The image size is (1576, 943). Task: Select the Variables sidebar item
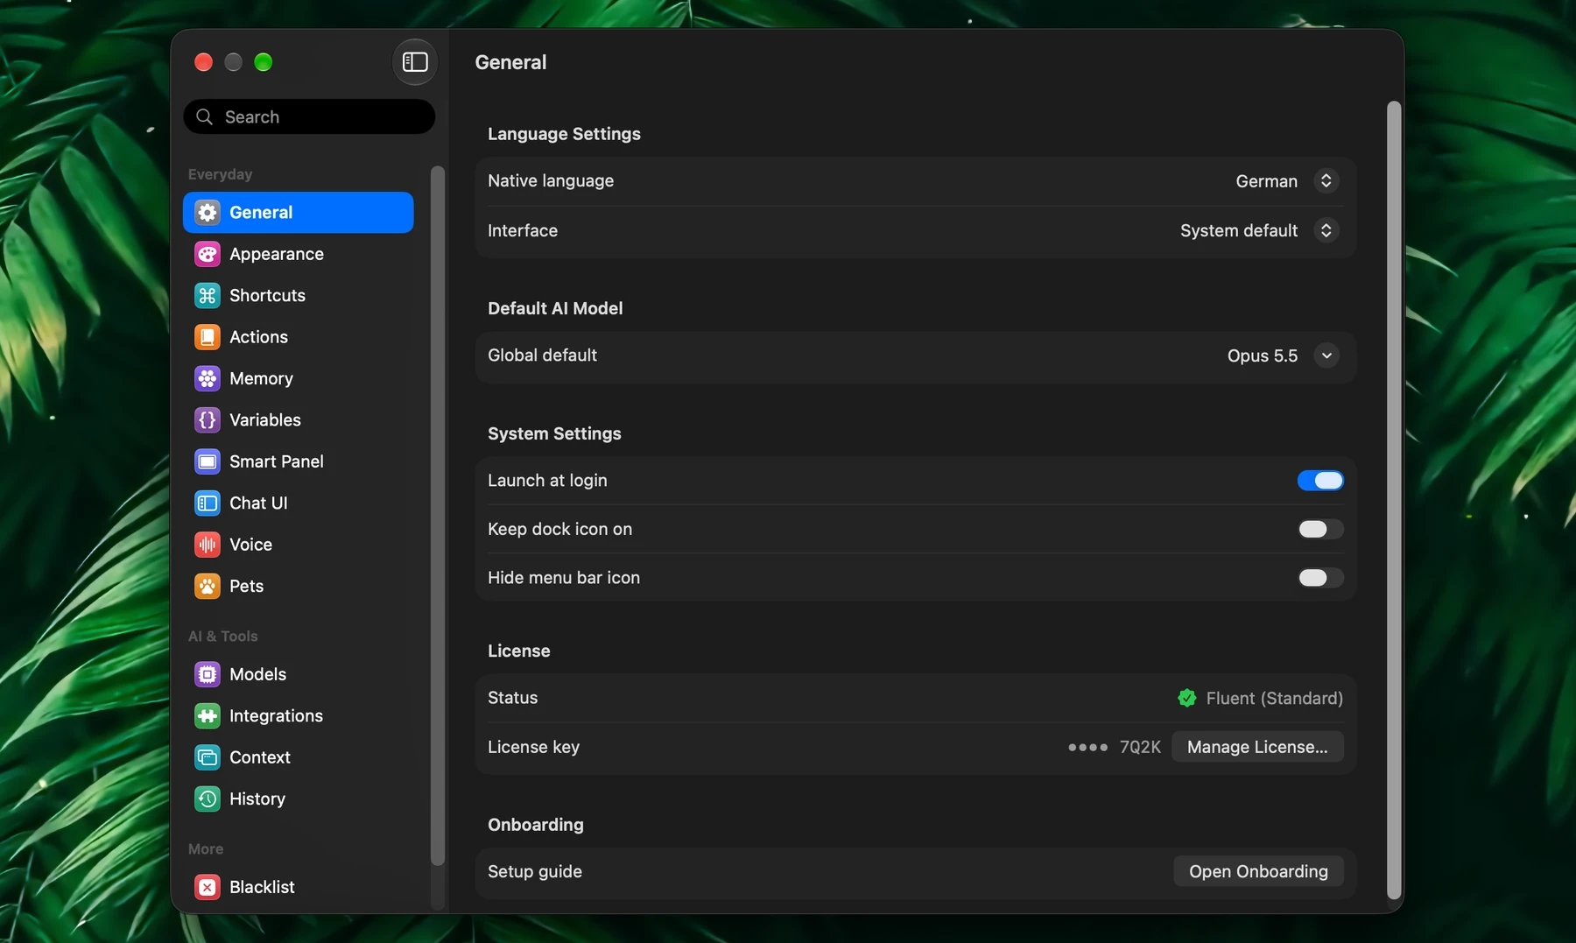tap(299, 420)
